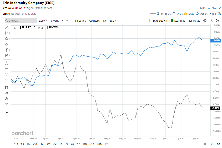Open the Actions dropdown menu
The image size is (222, 148).
click(206, 14)
